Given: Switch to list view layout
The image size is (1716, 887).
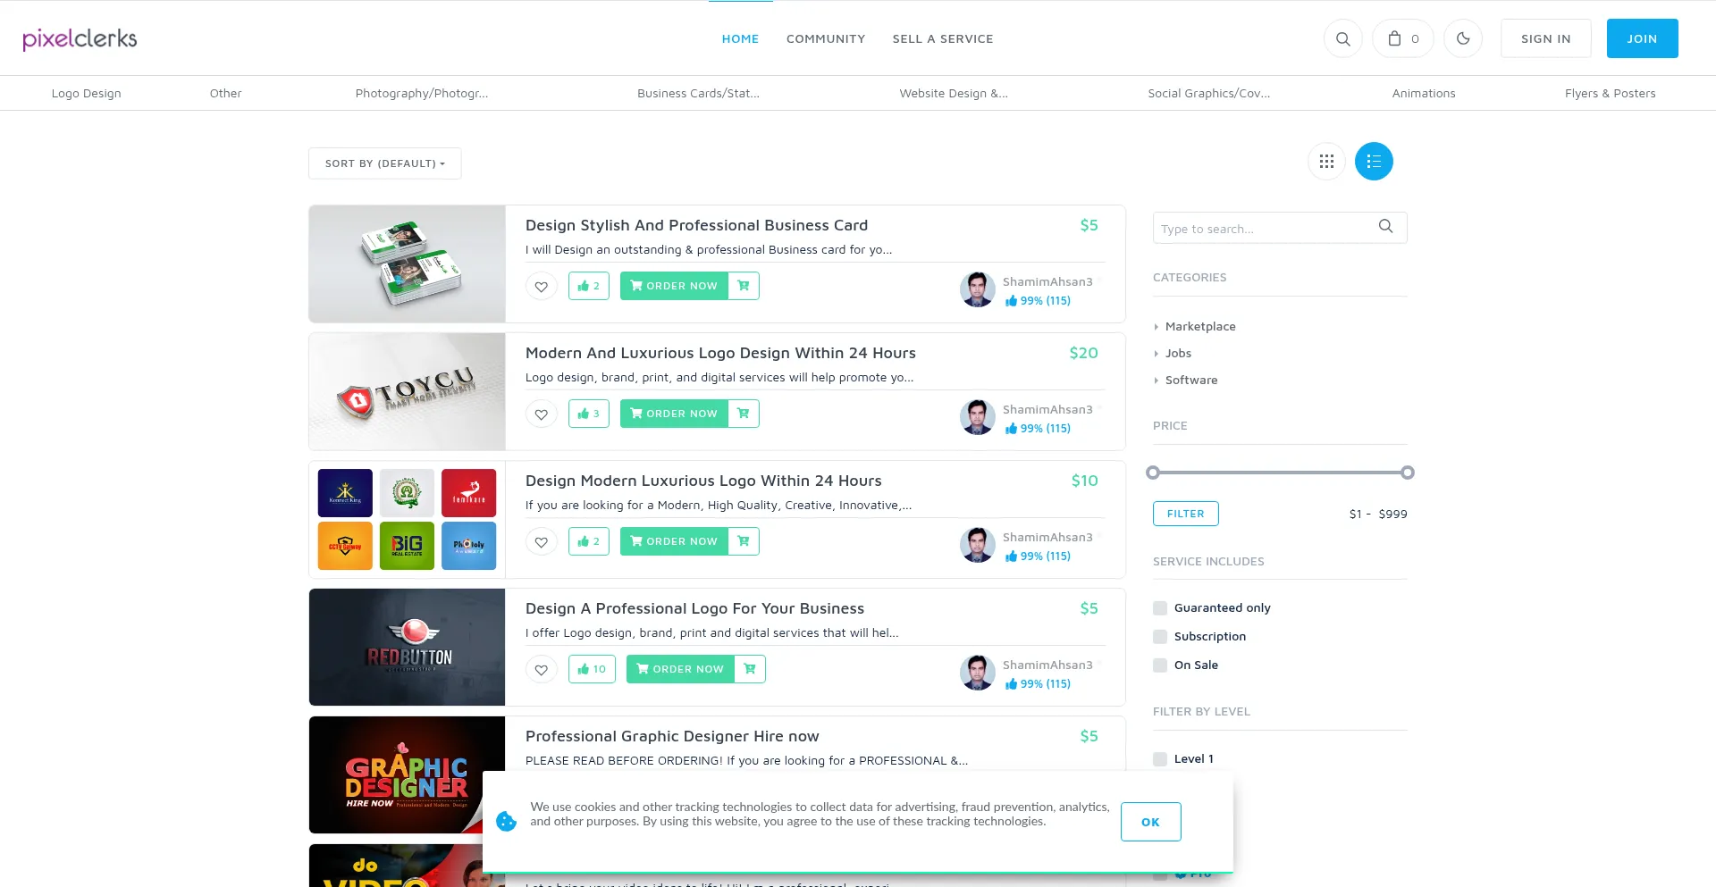Looking at the screenshot, I should click(1374, 162).
